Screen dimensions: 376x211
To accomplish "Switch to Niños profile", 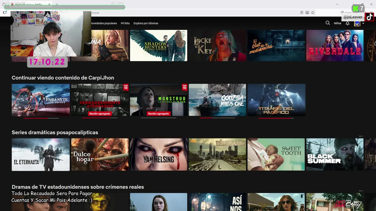I will (338, 23).
